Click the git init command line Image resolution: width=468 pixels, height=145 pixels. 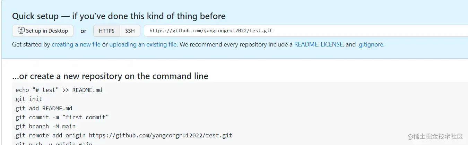29,99
